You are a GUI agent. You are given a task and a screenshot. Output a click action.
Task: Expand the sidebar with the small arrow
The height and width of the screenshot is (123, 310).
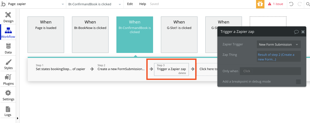pyautogui.click(x=18, y=118)
